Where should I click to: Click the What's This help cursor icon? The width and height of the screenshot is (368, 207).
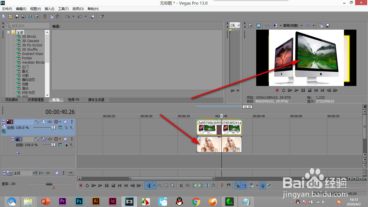click(x=102, y=16)
